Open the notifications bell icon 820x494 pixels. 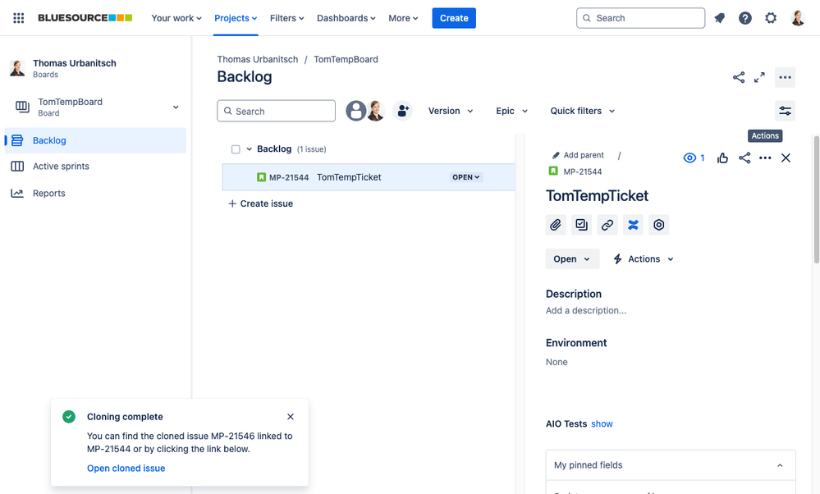tap(720, 18)
